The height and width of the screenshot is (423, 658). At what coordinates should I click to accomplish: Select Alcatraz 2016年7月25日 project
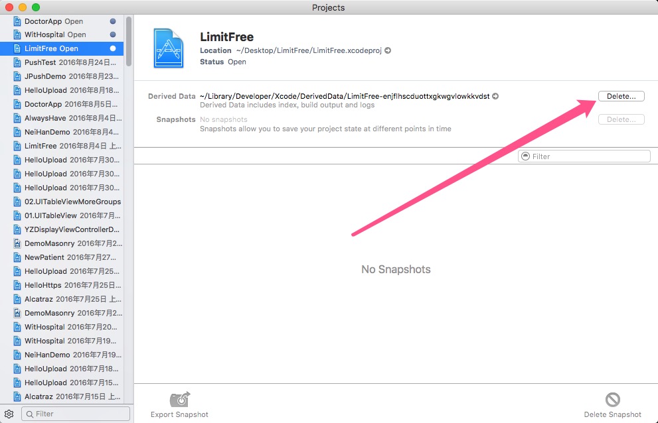click(x=62, y=299)
